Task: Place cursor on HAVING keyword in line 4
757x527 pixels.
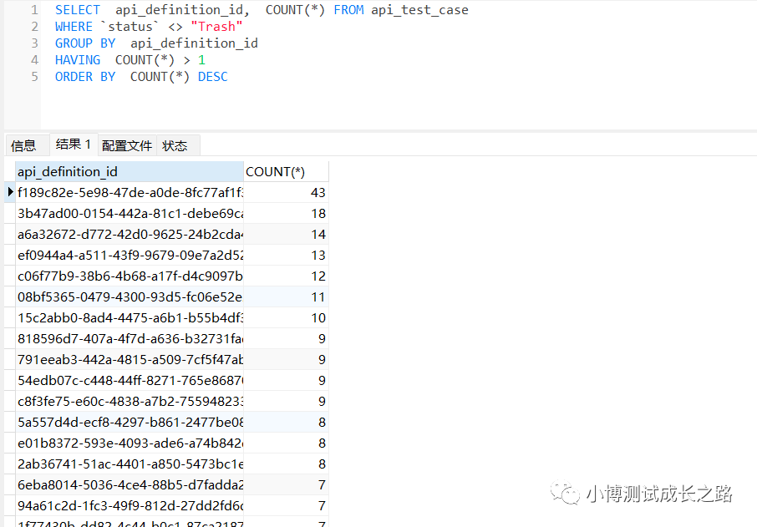Action: 77,60
